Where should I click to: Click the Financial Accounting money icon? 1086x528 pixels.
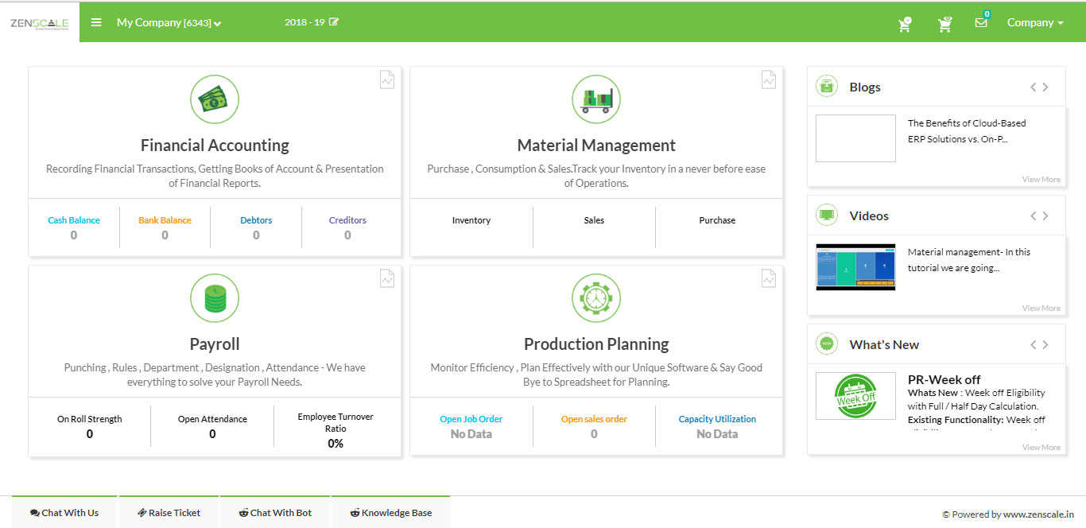point(215,99)
